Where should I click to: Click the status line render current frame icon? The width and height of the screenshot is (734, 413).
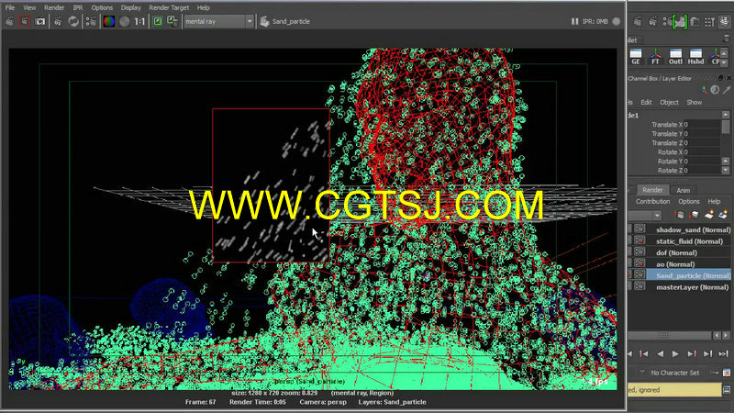point(638,21)
